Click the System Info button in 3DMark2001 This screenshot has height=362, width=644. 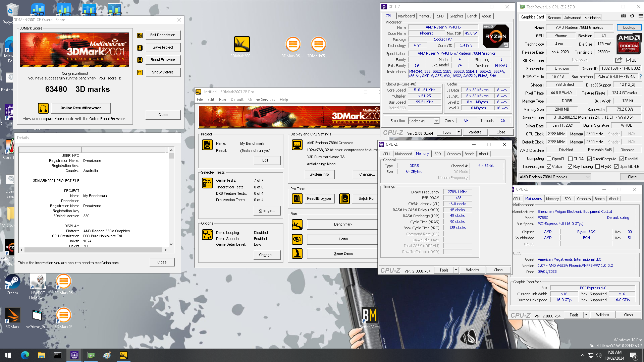click(x=319, y=174)
